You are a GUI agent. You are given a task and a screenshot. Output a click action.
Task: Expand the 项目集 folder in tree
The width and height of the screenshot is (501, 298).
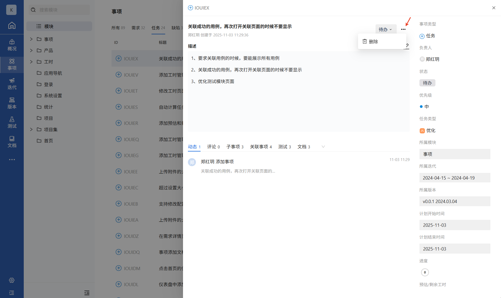click(31, 130)
